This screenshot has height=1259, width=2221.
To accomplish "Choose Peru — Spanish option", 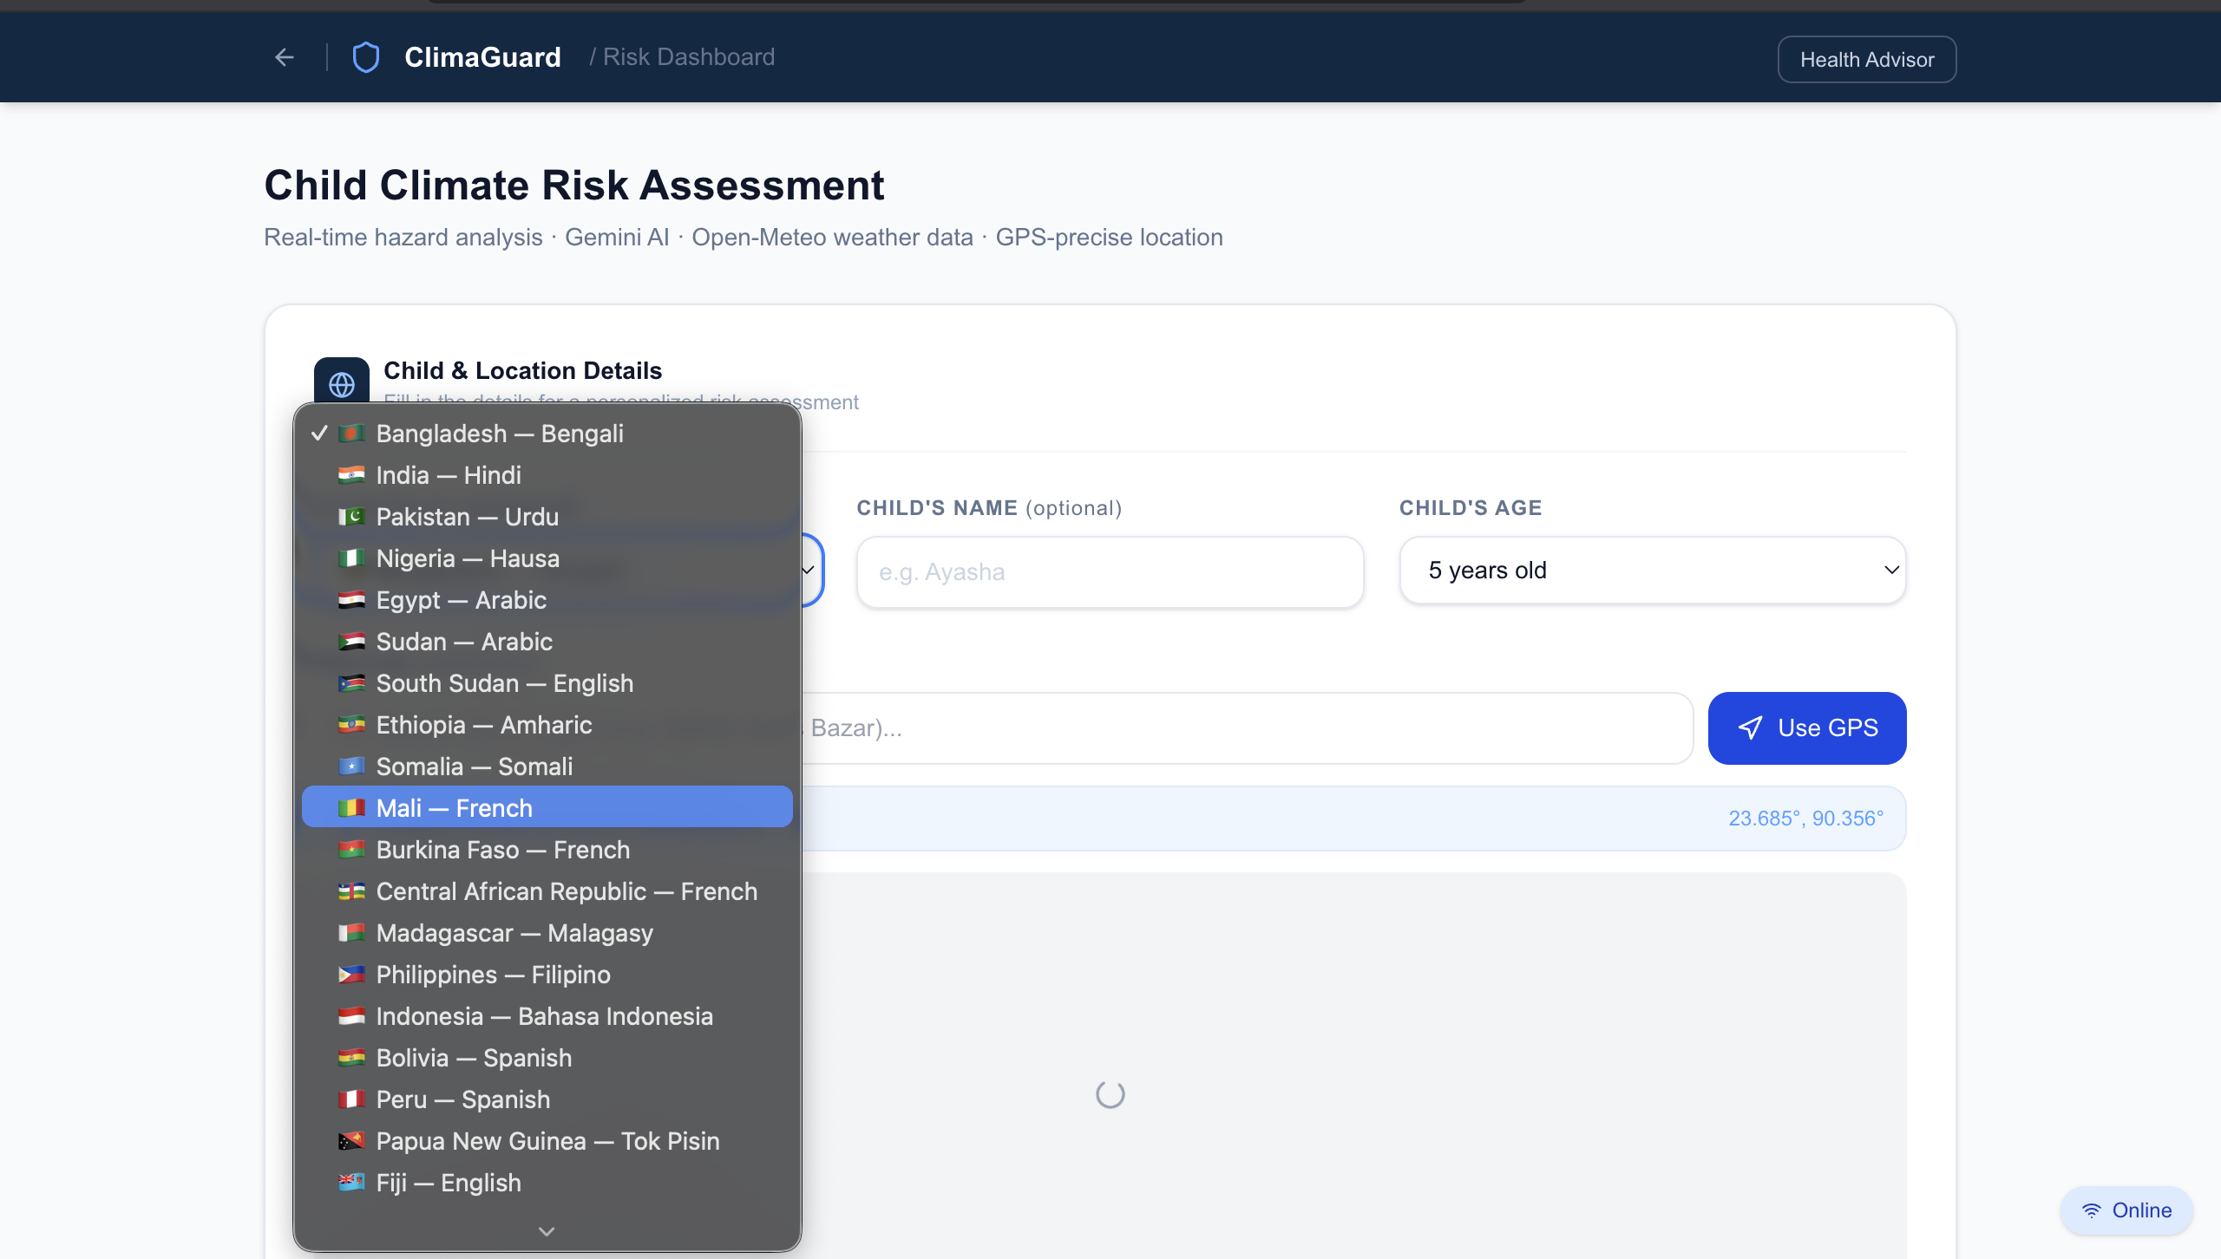I will tap(547, 1099).
